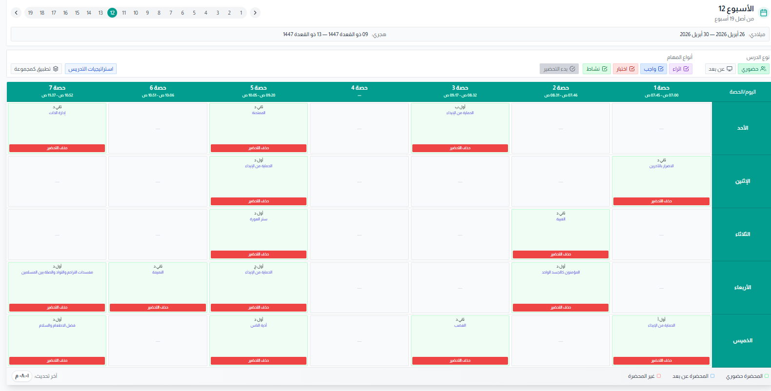Delete preparation for Sunday period 5

[259, 148]
